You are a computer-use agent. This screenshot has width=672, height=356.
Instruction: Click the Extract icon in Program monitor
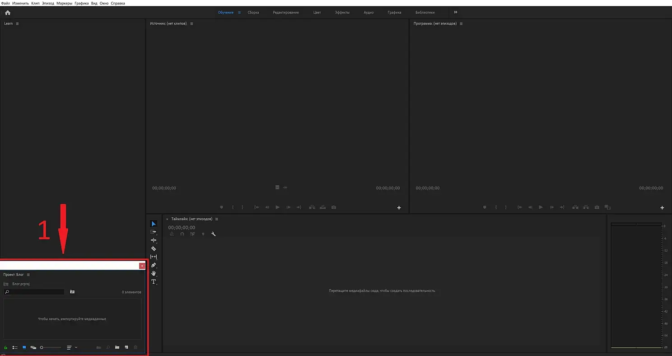(x=586, y=207)
